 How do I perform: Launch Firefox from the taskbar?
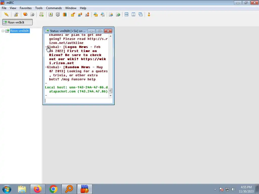click(38, 189)
